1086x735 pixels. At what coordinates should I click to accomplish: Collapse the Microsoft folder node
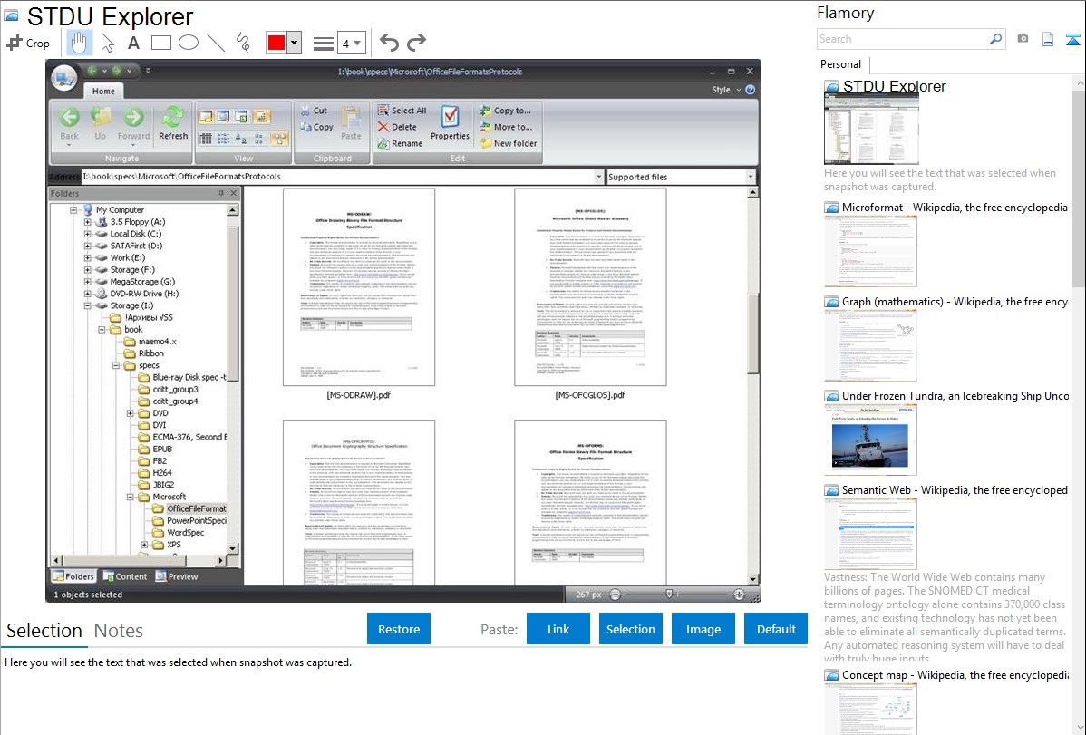(131, 498)
